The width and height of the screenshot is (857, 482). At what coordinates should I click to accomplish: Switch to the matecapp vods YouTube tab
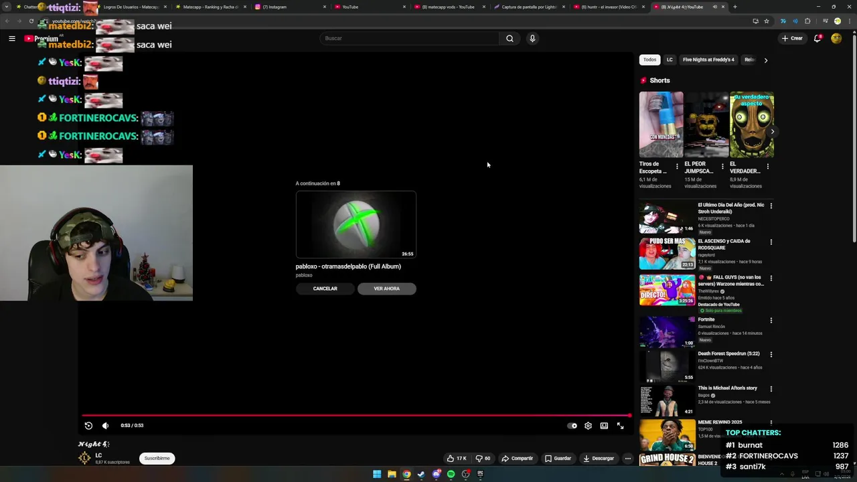pyautogui.click(x=449, y=7)
